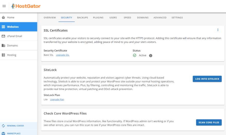Go to the Plugins tab

click(98, 17)
